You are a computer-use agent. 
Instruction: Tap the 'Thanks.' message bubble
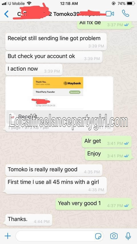(x=29, y=220)
